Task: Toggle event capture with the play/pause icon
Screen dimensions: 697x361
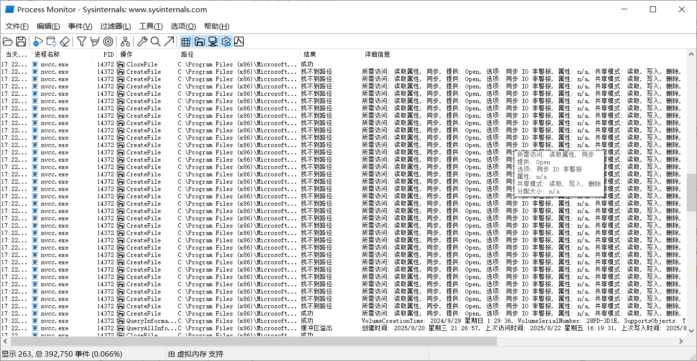Action: click(x=38, y=42)
